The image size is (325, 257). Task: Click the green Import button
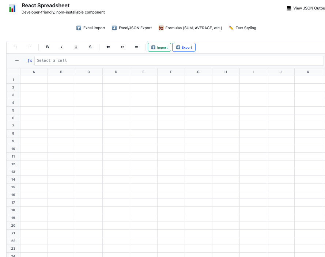(159, 47)
